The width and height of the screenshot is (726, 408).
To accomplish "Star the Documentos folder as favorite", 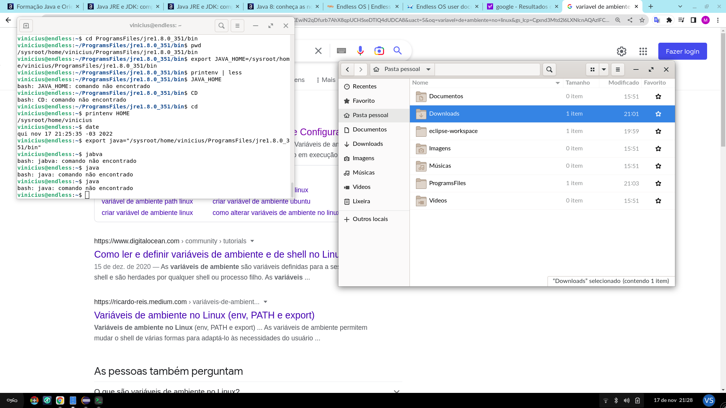I will (x=658, y=97).
